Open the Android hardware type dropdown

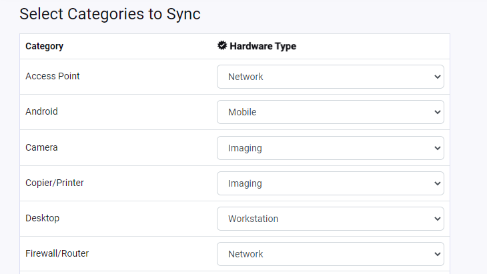[330, 112]
